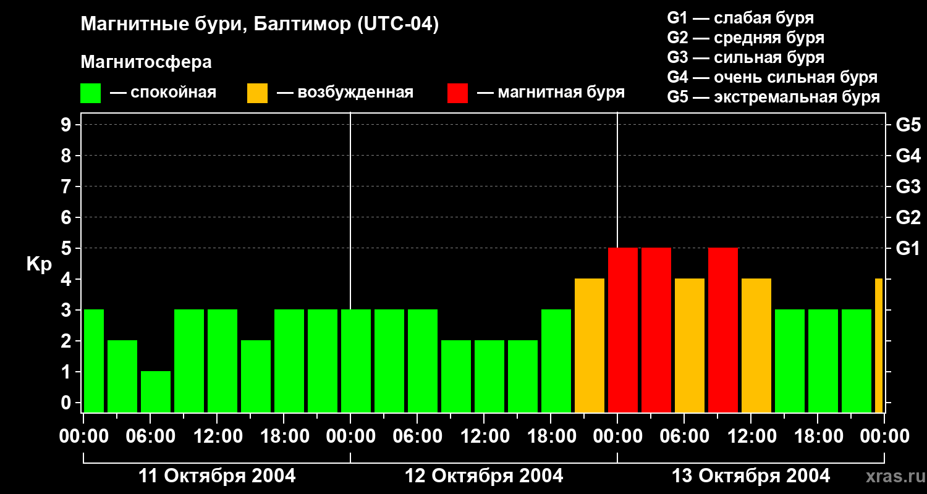Click the orange 'возбужденная' legend swatch
This screenshot has width=927, height=494.
point(258,93)
